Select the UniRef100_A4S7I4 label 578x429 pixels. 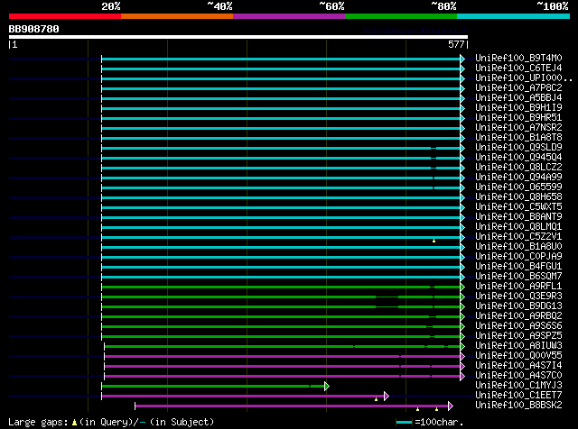(x=518, y=366)
